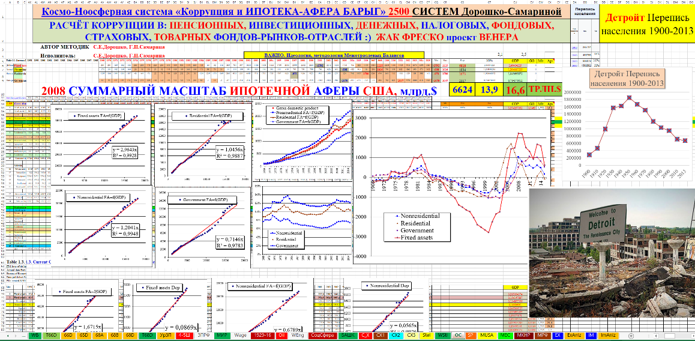Select the Fixed assets FA=f(GDP) scatter chart
This screenshot has width=695, height=341.
[102, 143]
